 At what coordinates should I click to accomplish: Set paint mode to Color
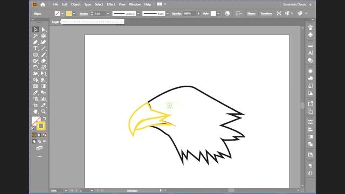click(34, 135)
